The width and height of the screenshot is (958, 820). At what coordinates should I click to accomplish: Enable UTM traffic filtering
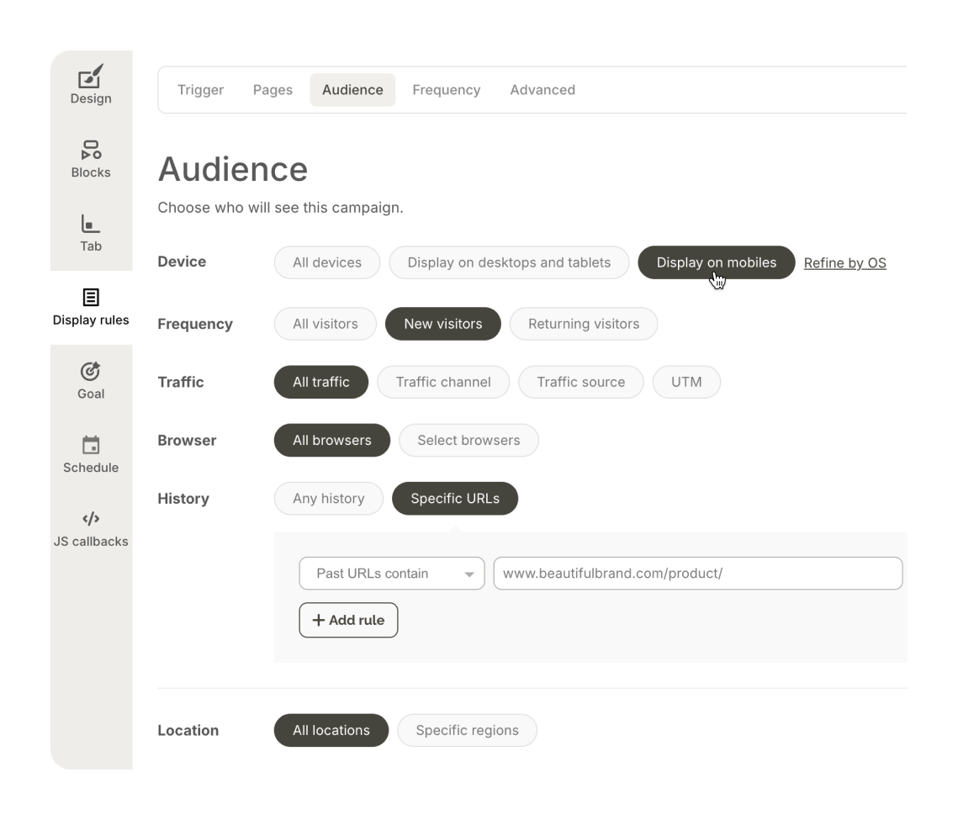coord(686,382)
